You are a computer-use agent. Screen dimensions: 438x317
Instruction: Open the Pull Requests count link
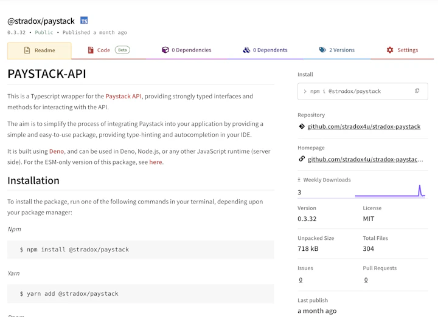click(x=366, y=280)
